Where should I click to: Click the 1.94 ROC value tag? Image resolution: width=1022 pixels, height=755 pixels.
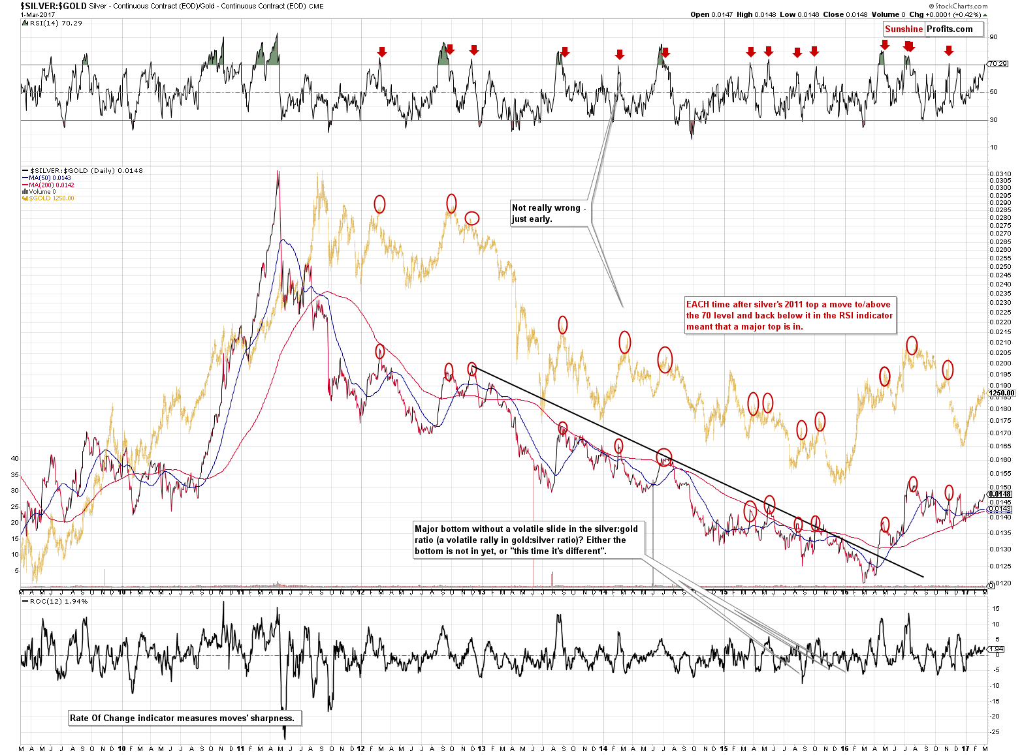[996, 649]
